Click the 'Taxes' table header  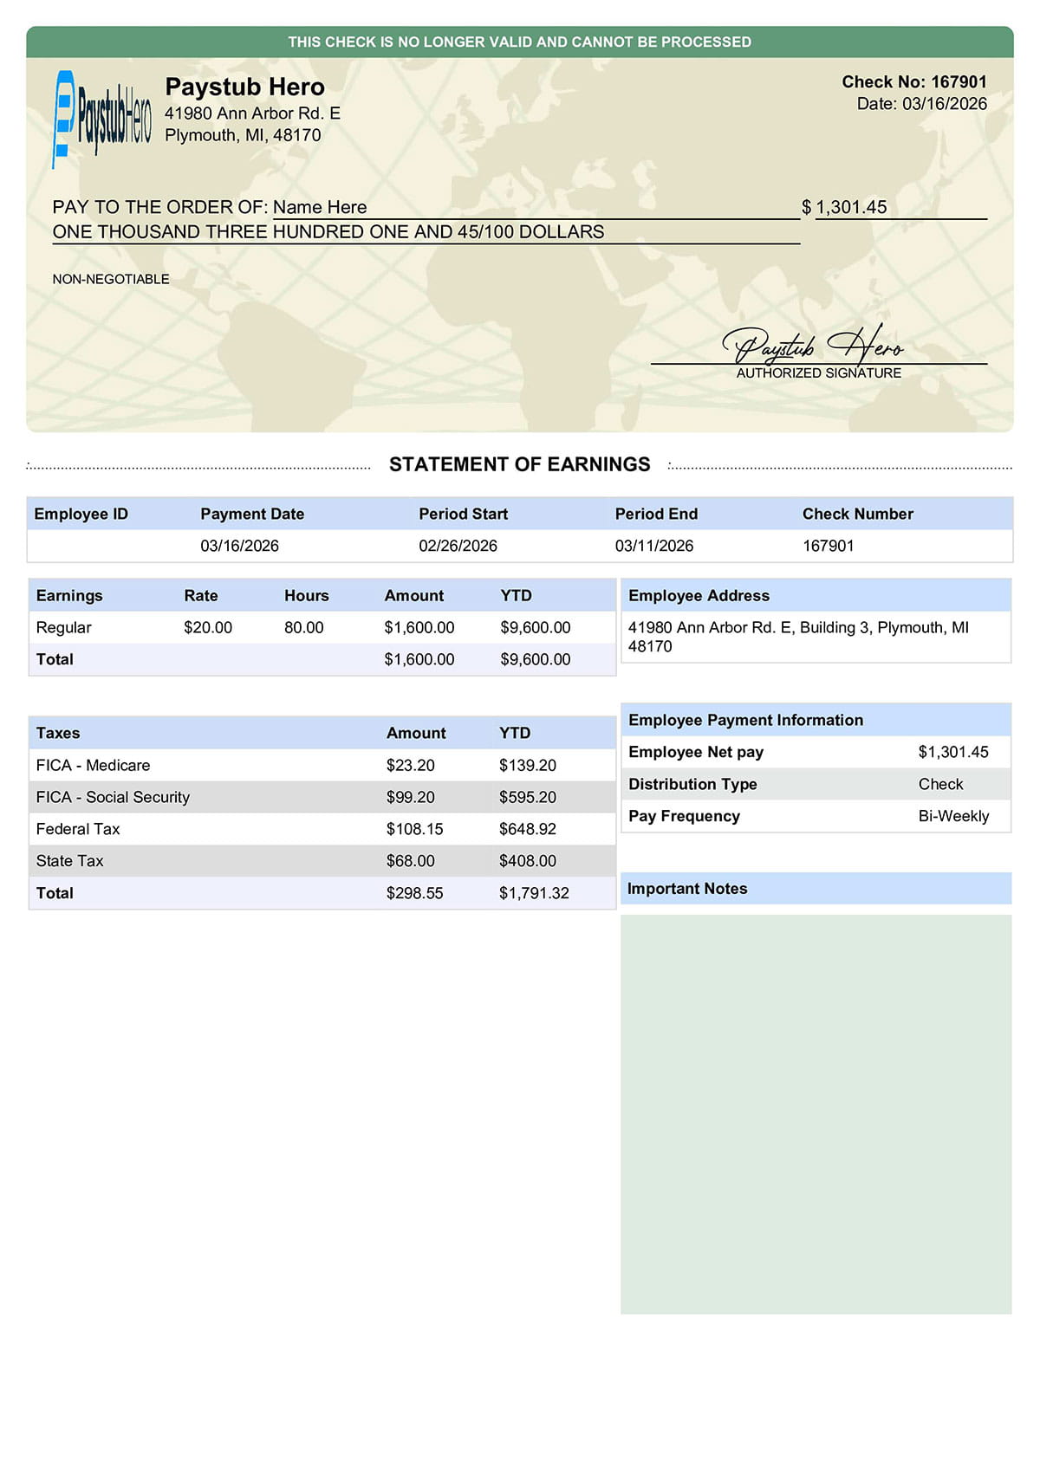(58, 733)
